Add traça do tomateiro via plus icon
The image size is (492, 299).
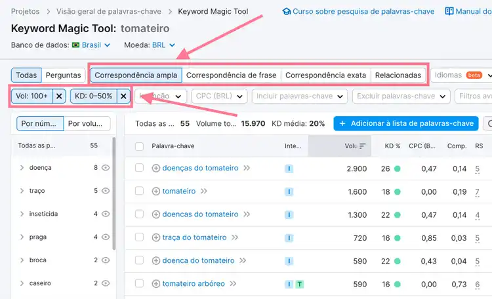(156, 237)
